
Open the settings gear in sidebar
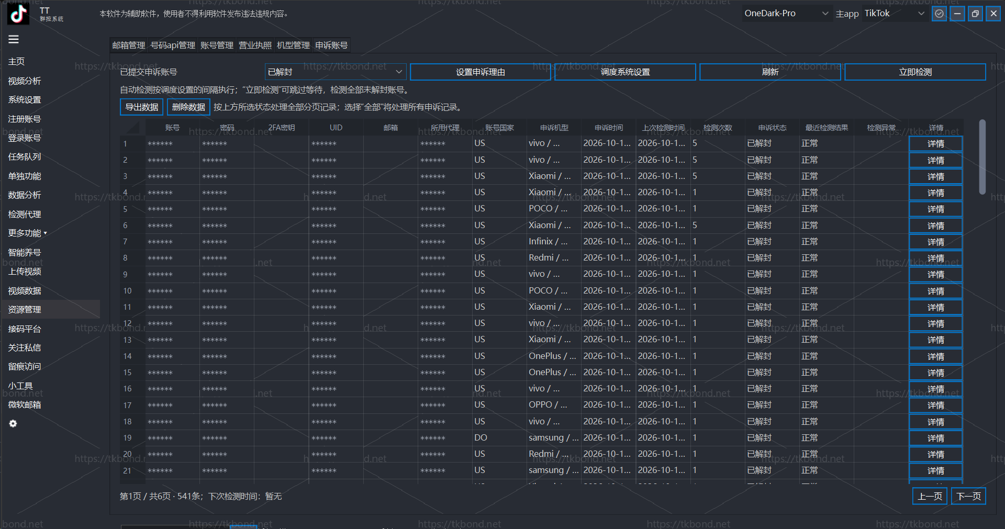13,424
